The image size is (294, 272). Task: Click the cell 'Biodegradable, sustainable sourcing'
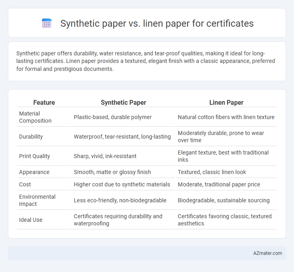(224, 200)
